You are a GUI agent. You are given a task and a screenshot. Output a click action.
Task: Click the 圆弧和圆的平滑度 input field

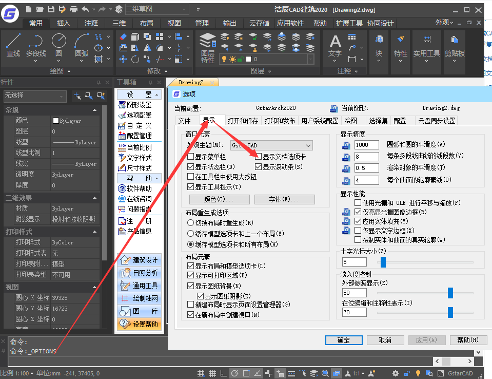point(367,145)
